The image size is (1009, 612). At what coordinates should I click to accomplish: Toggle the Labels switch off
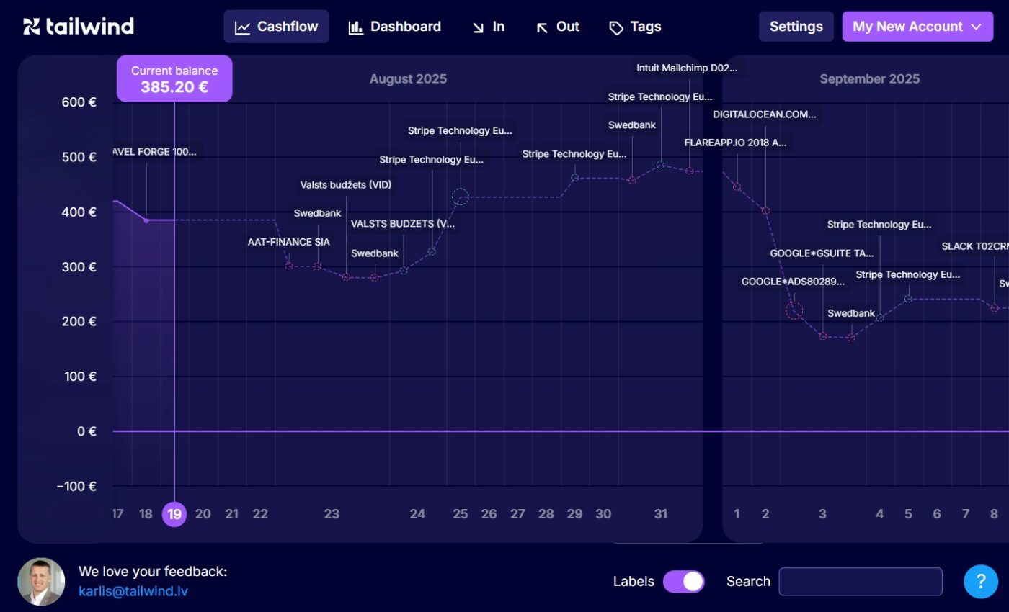point(683,582)
